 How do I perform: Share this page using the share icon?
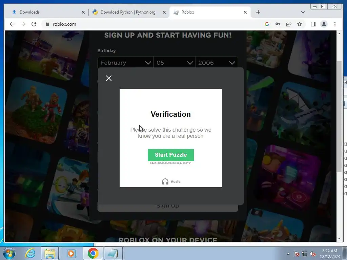(289, 24)
